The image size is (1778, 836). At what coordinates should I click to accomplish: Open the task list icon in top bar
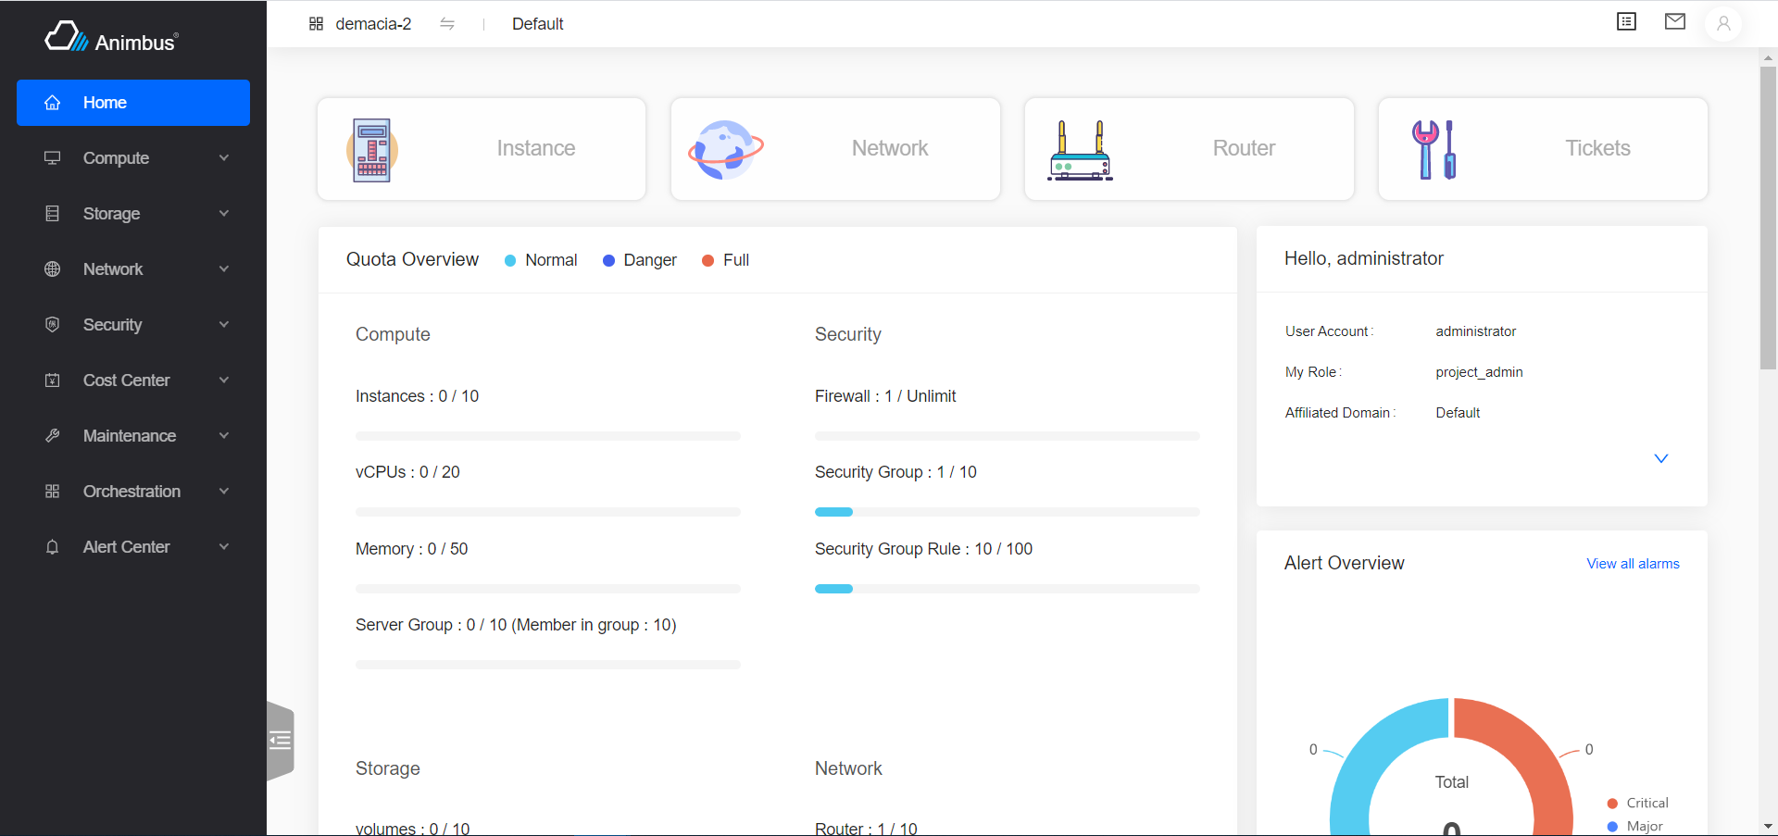(1627, 21)
